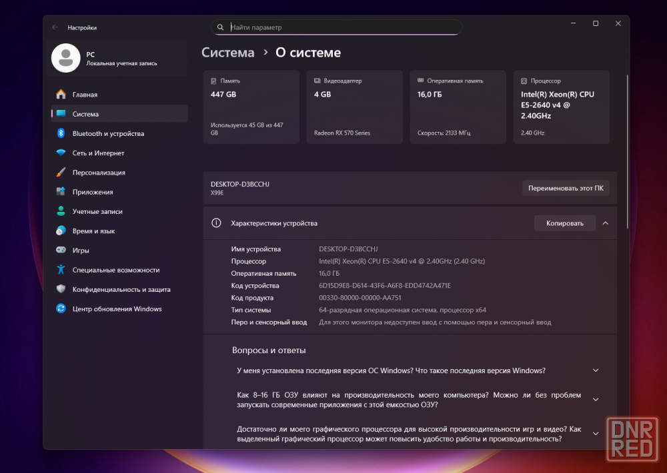667x473 pixels.
Task: Click the Специальные возможности accessibility icon
Action: [61, 270]
